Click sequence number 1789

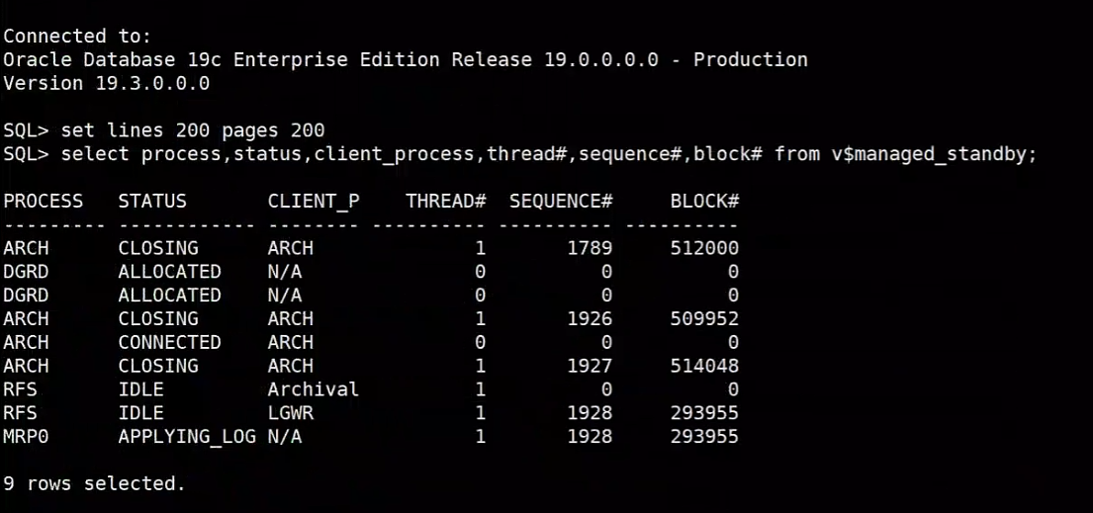(590, 248)
